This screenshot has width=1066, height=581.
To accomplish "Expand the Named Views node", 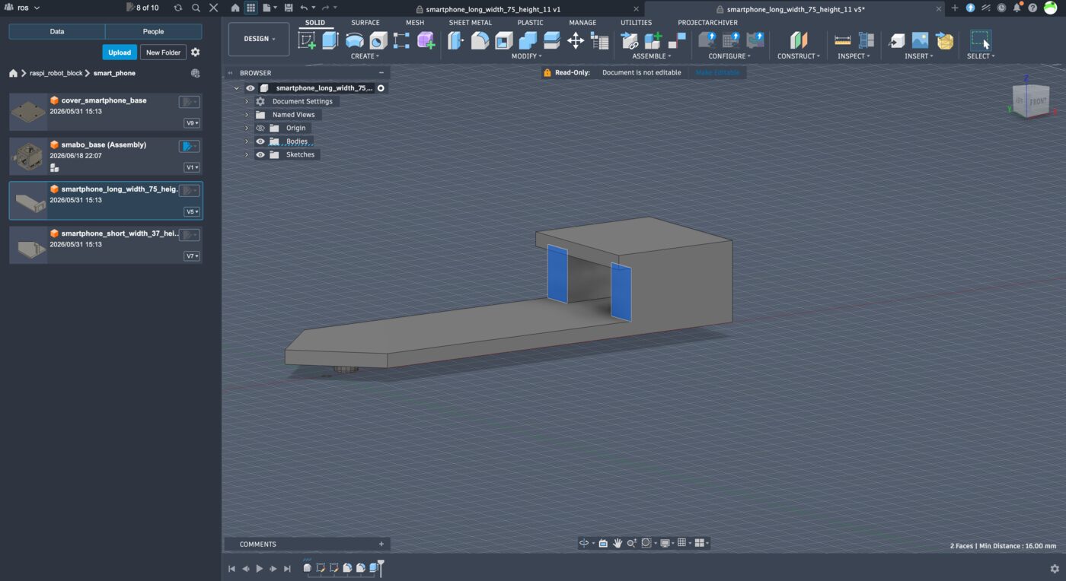I will 247,115.
